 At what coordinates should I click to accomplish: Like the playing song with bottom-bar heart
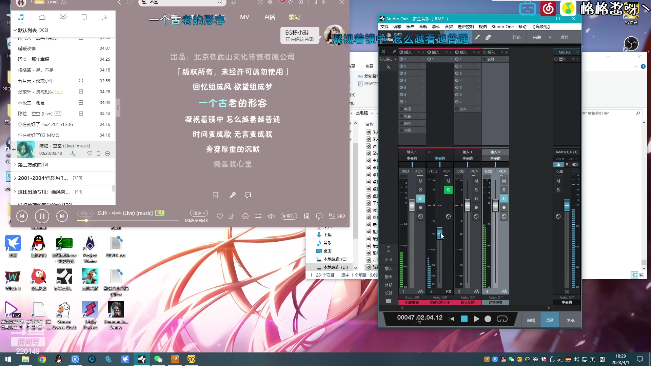[220, 216]
